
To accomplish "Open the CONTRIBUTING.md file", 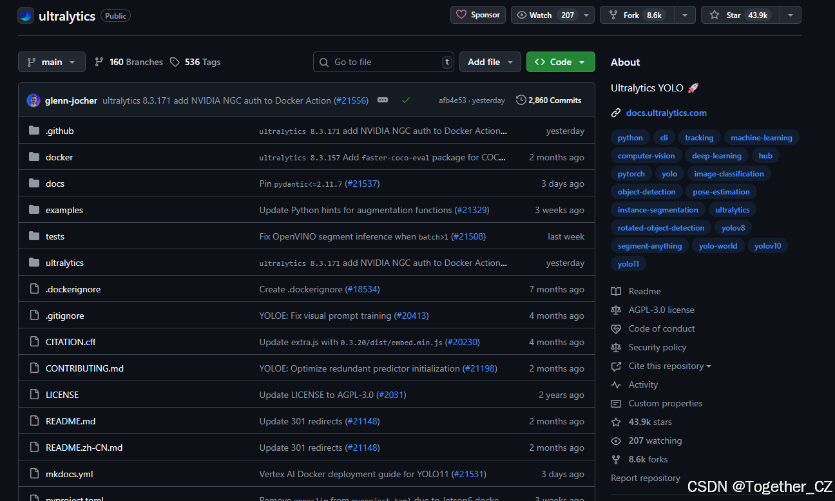I will point(84,368).
